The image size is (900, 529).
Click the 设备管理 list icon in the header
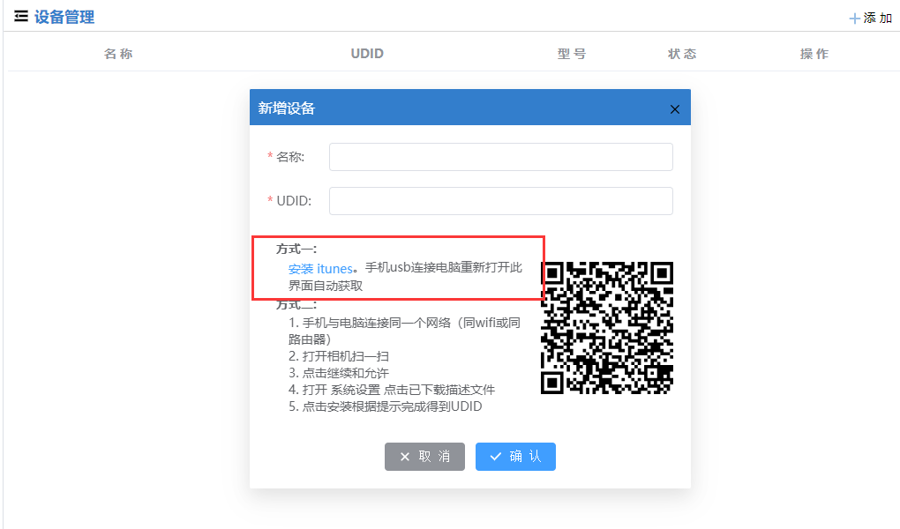[x=20, y=15]
